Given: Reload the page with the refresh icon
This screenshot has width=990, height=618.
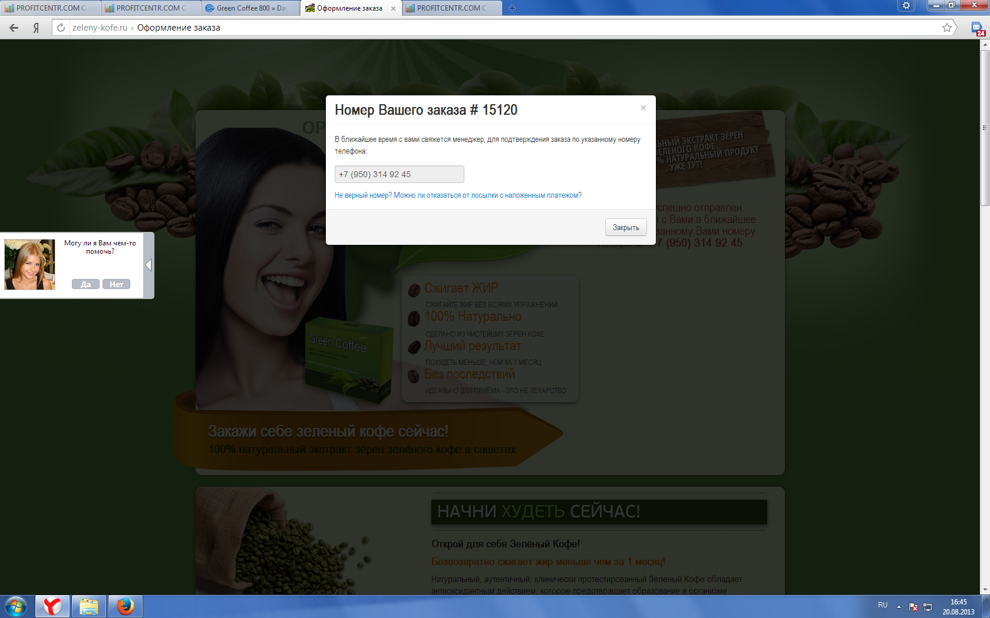Looking at the screenshot, I should point(61,28).
